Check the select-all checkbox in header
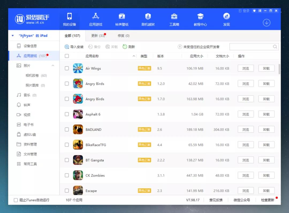This screenshot has width=289, height=213. coord(67,56)
